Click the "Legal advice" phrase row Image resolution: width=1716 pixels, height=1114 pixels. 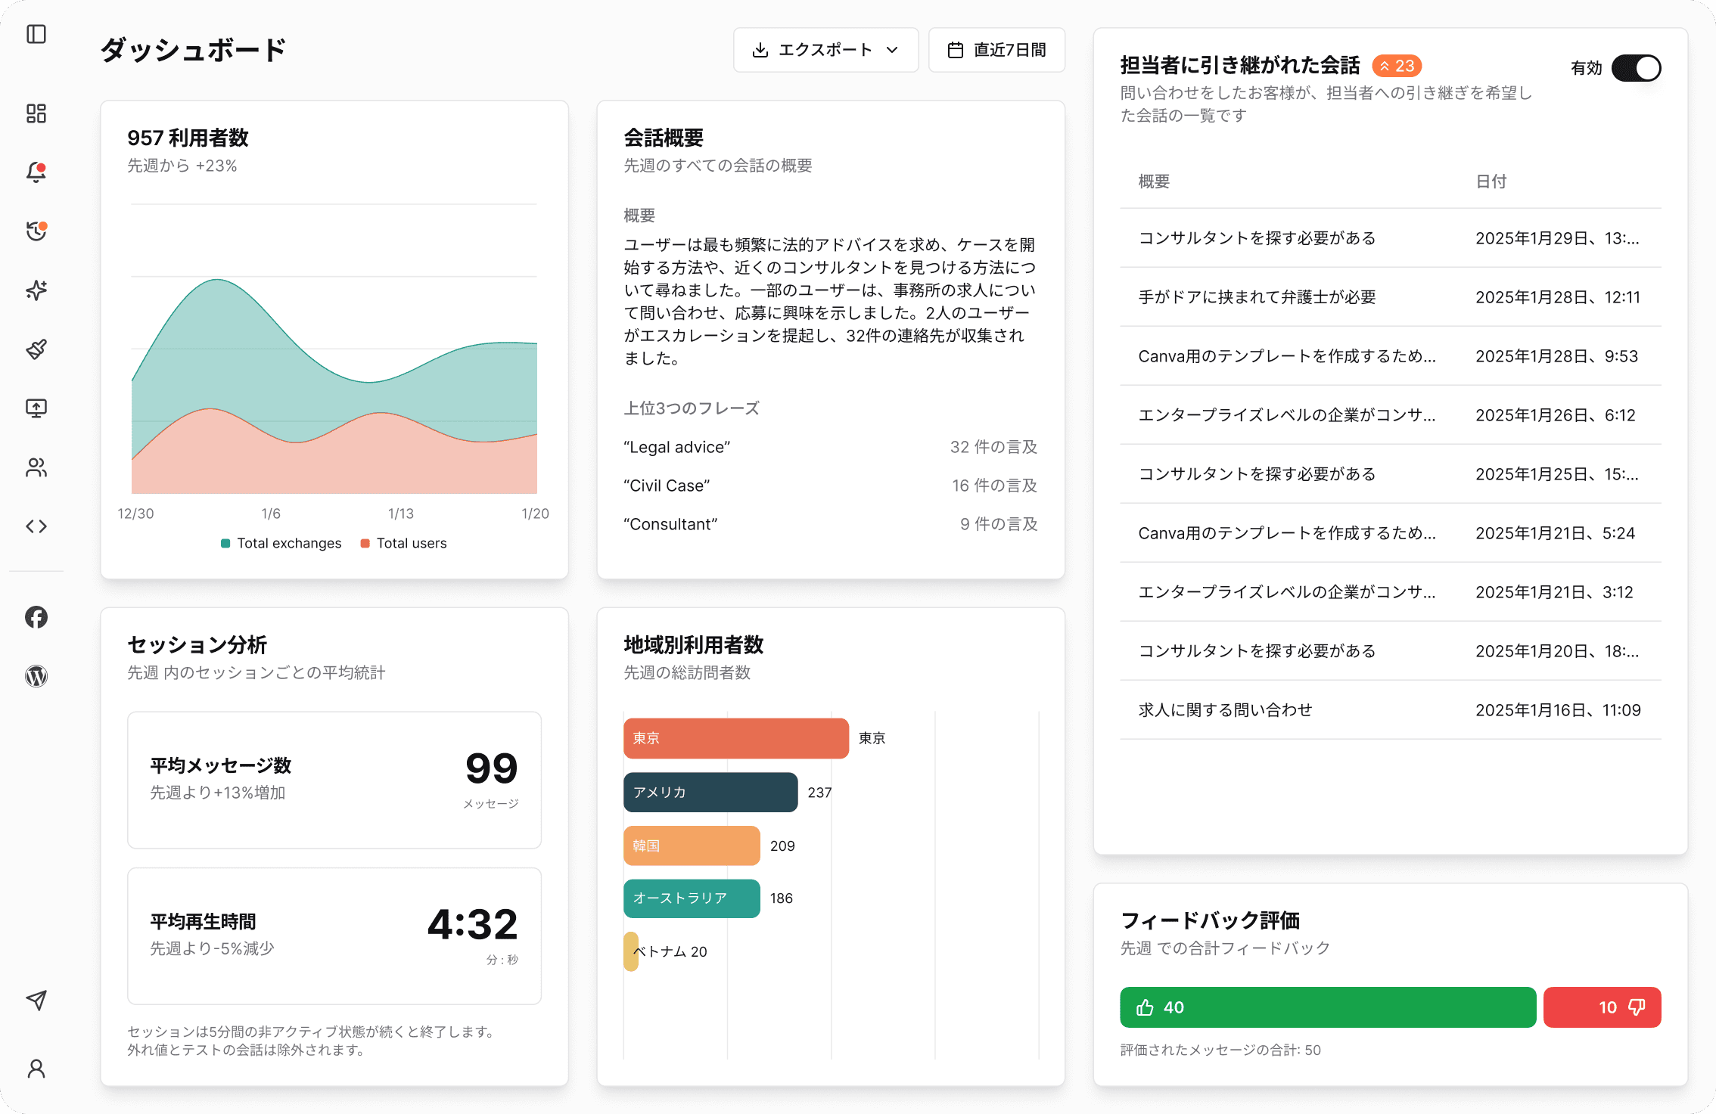[831, 447]
